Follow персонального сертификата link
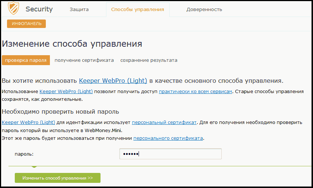The image size is (313, 188). pyautogui.click(x=168, y=138)
